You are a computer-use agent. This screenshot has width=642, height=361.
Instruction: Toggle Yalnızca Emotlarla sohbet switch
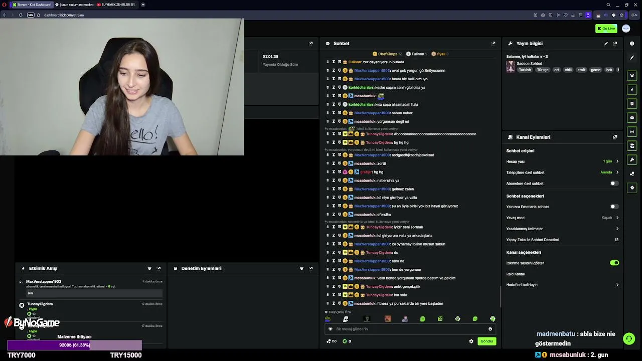tap(614, 207)
